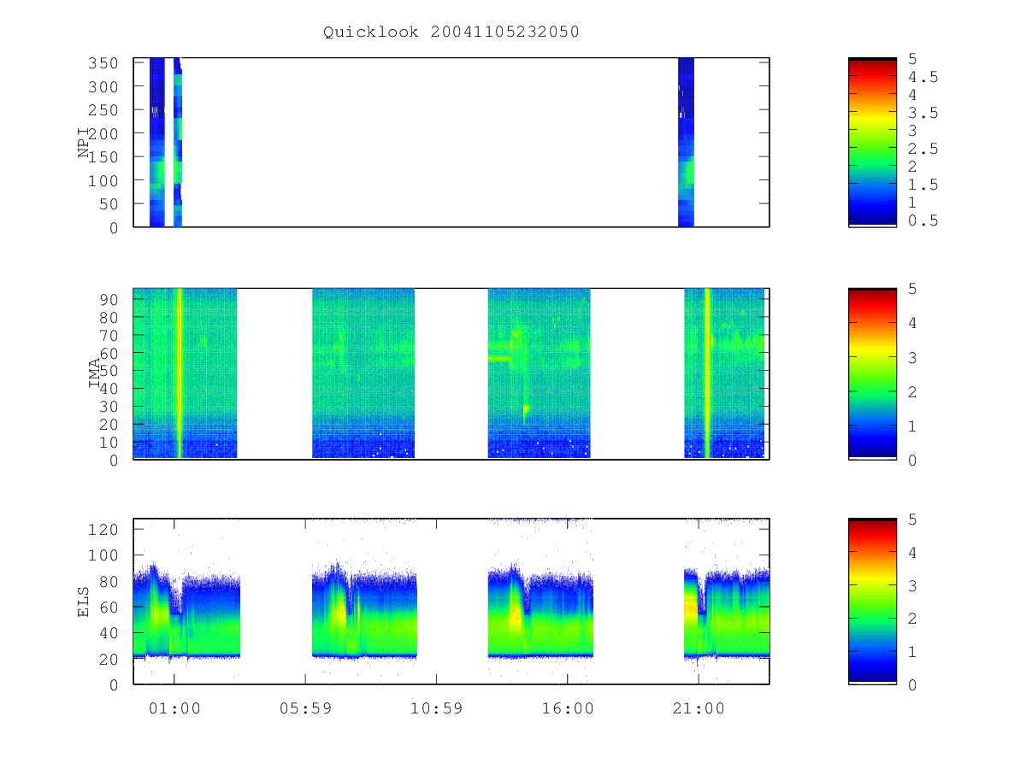The width and height of the screenshot is (1026, 769).
Task: Click the NPI panel colorbar
Action: pyautogui.click(x=872, y=143)
